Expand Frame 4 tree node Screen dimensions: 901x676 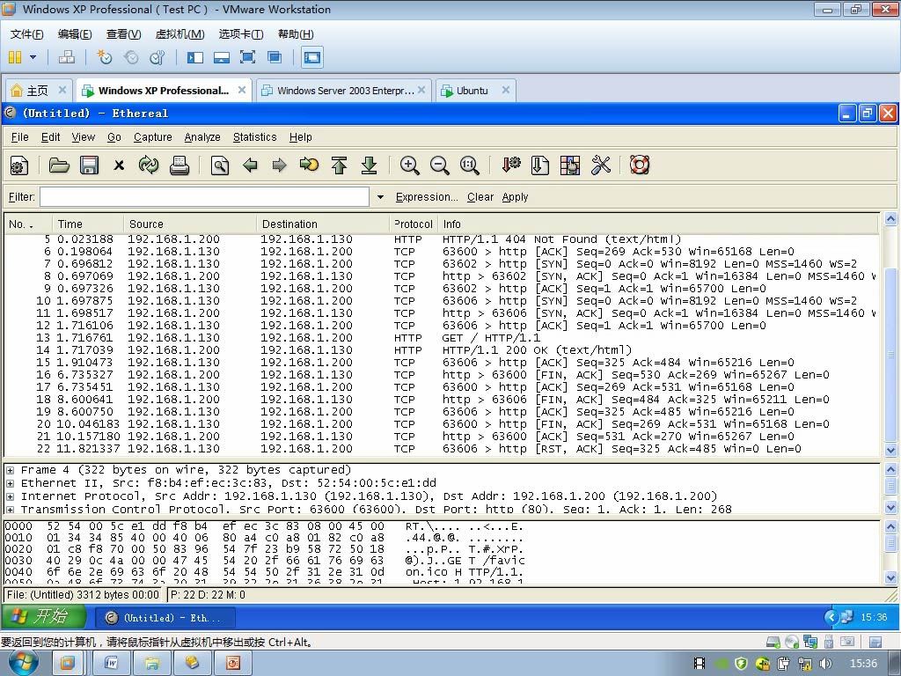coord(10,470)
